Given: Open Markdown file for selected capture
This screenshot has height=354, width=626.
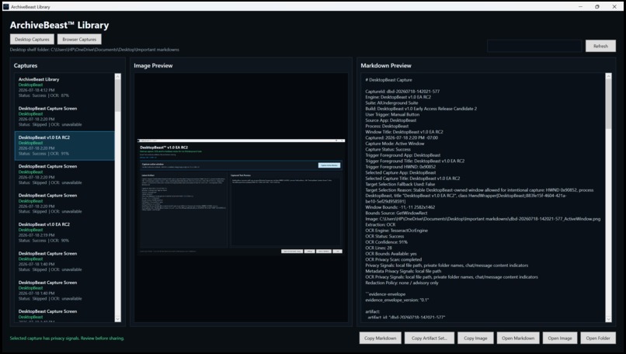Looking at the screenshot, I should pos(518,338).
